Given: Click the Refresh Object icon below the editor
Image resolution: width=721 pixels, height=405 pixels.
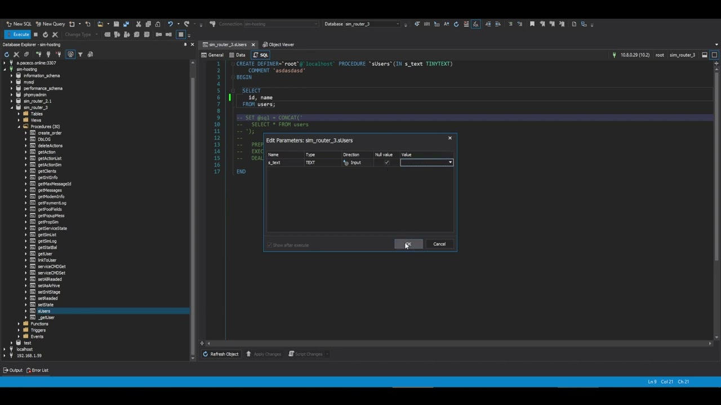Looking at the screenshot, I should pos(206,354).
